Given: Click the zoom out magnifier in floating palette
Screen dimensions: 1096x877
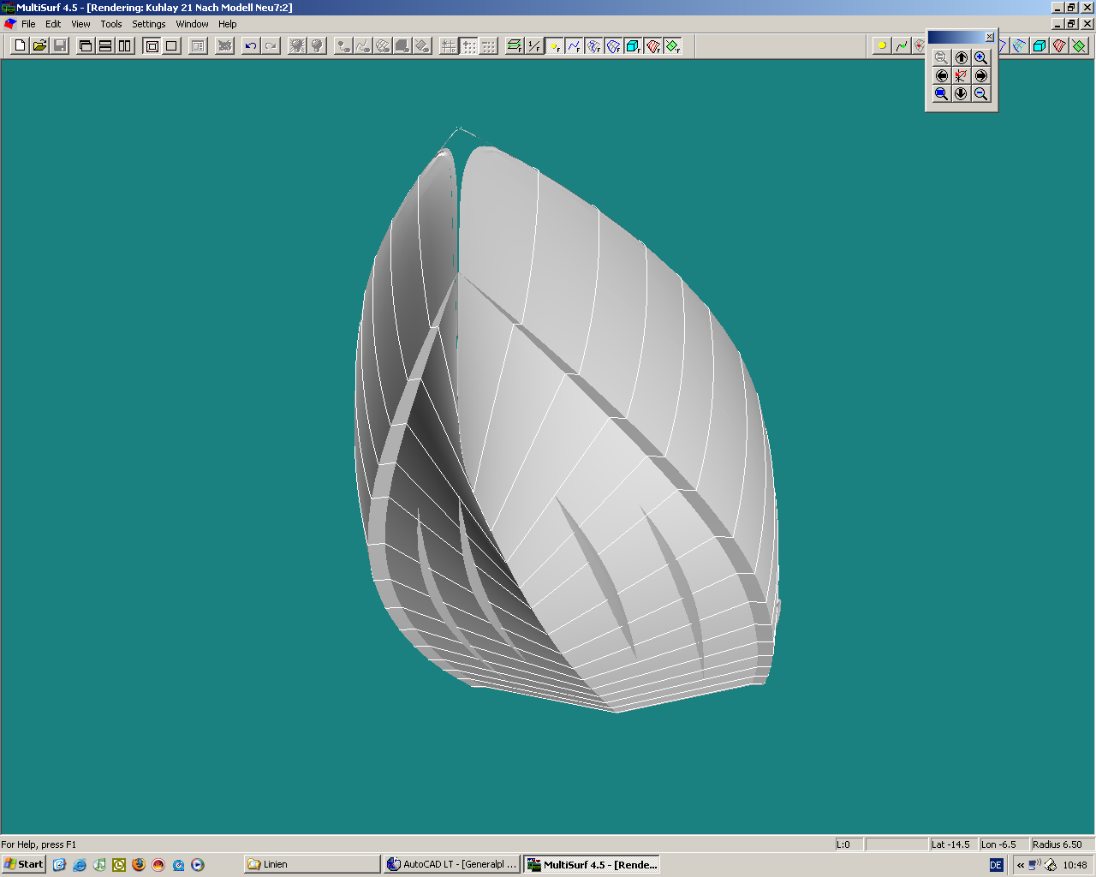Looking at the screenshot, I should [x=980, y=93].
